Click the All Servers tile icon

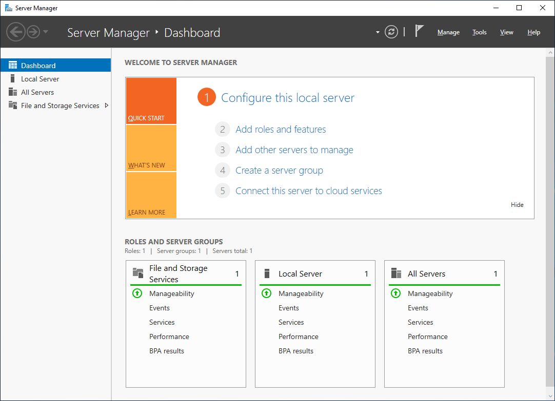pos(396,273)
